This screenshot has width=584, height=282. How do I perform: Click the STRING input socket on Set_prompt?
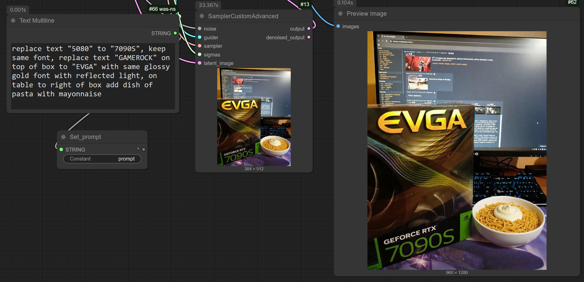click(x=61, y=149)
